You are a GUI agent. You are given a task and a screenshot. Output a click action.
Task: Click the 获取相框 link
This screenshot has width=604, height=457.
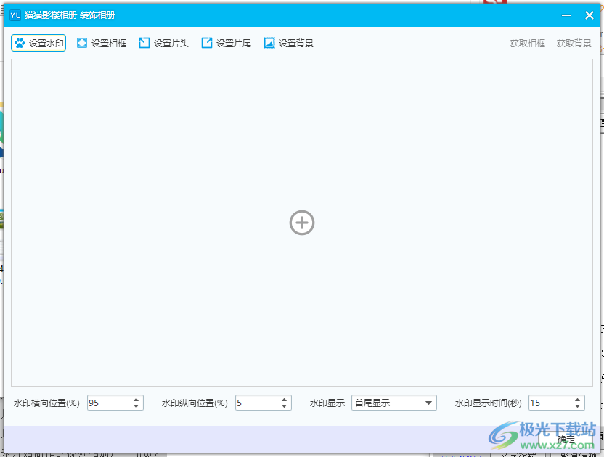tap(527, 44)
